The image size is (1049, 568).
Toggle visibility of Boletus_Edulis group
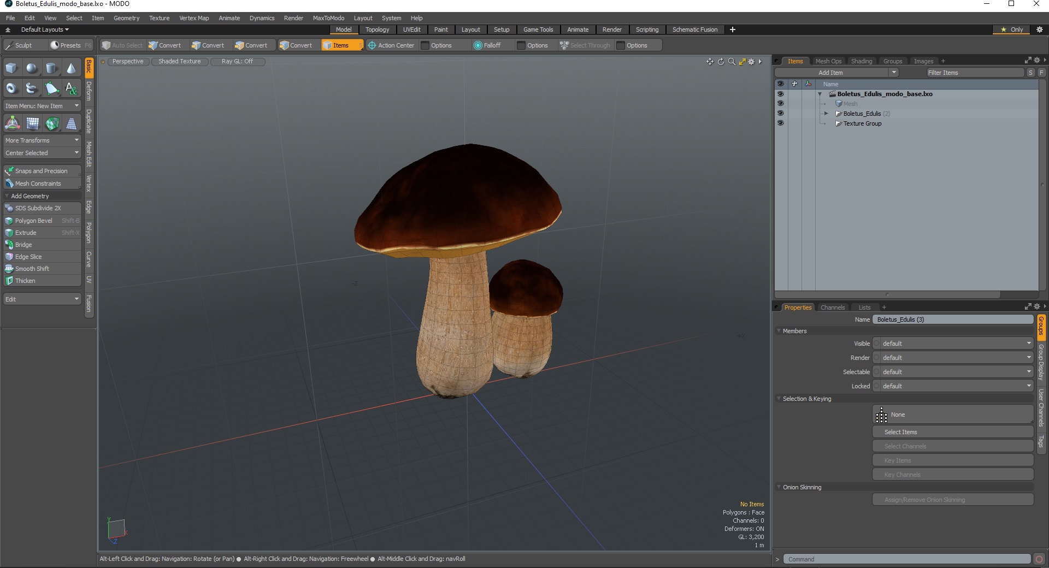pyautogui.click(x=780, y=114)
